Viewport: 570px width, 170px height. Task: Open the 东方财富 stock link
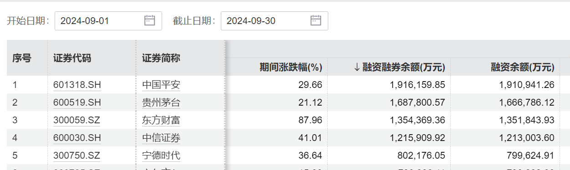(161, 120)
